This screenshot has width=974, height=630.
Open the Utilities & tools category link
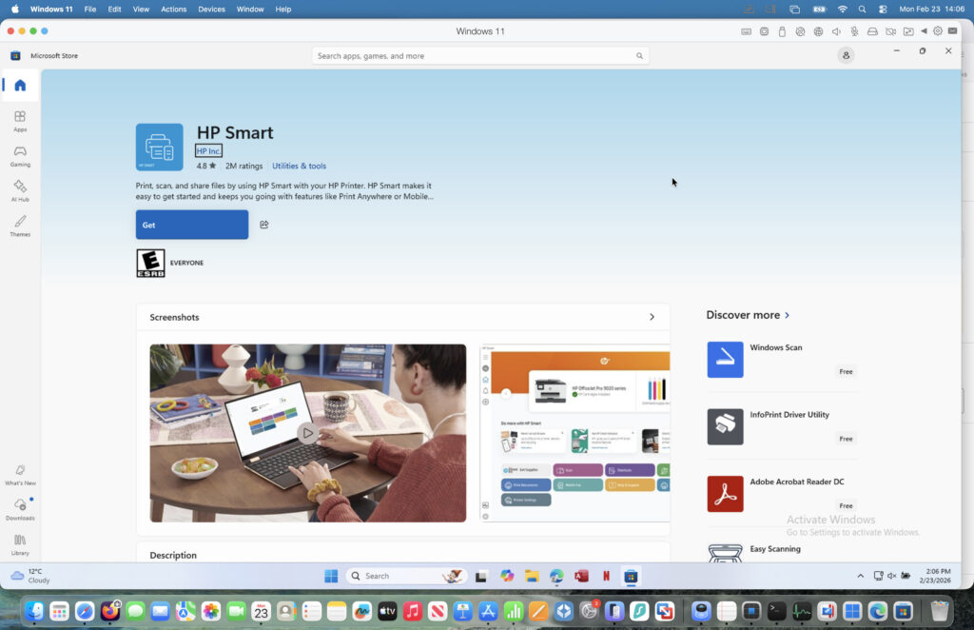(299, 165)
